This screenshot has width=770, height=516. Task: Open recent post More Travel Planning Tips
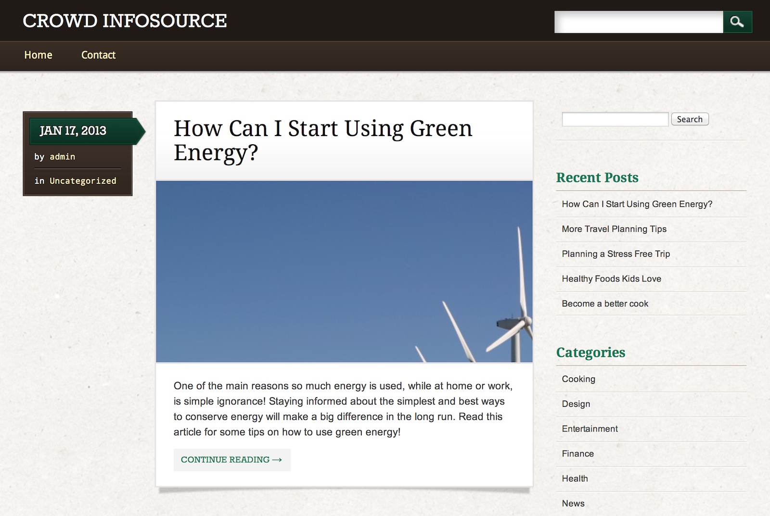coord(614,229)
